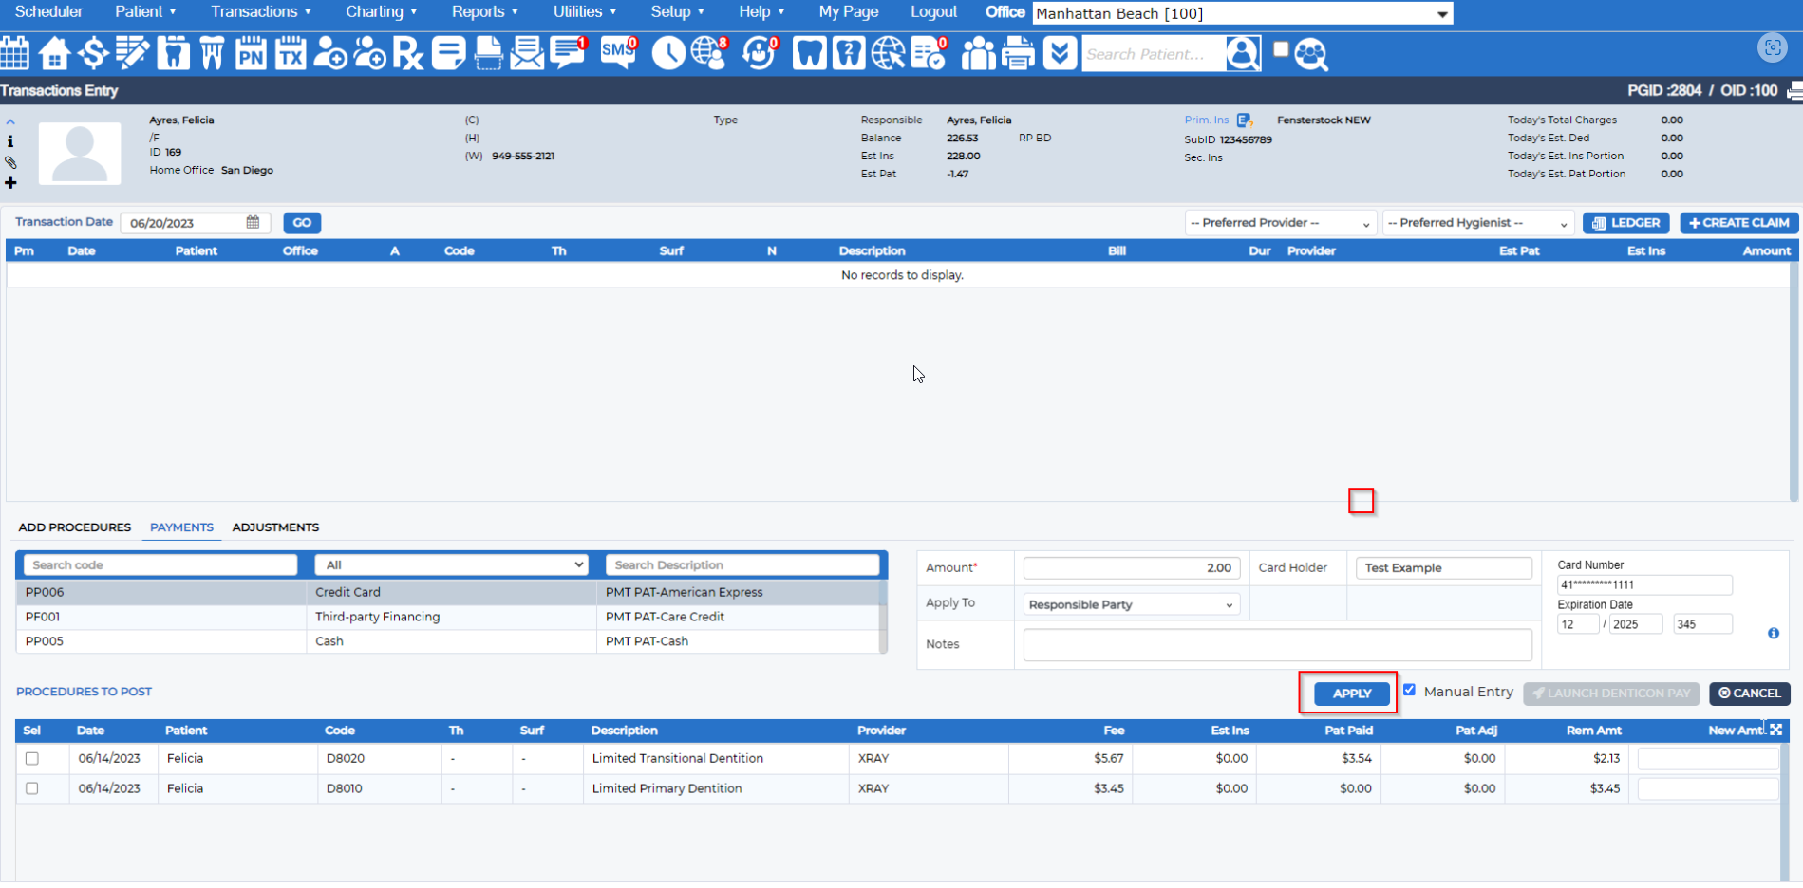Open the Scheduler calendar icon

point(15,53)
